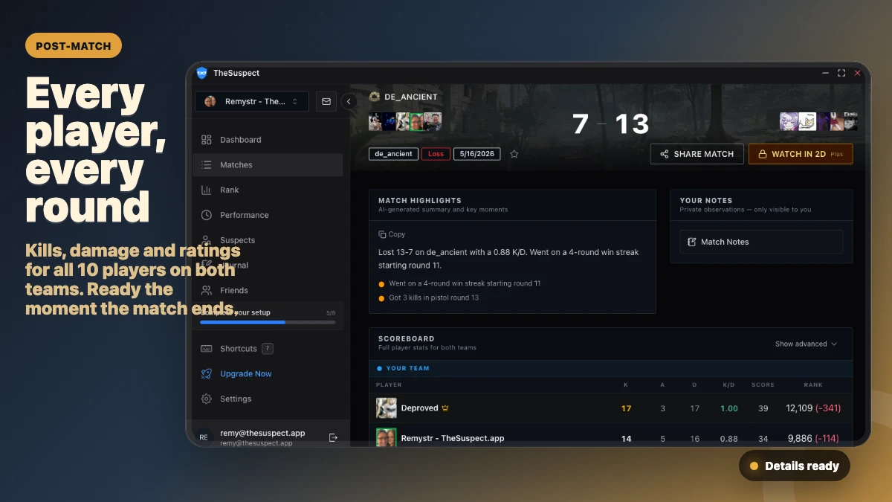
Task: Click the SHARE MATCH button
Action: point(697,154)
